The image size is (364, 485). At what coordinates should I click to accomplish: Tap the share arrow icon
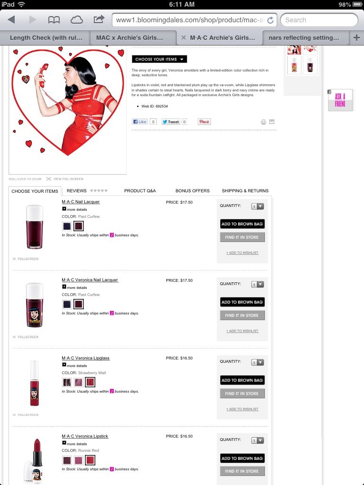tap(99, 19)
